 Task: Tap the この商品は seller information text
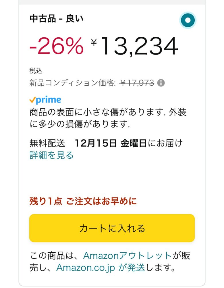click(55, 255)
